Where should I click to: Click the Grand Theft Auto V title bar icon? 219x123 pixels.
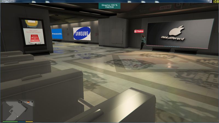point(1,1)
